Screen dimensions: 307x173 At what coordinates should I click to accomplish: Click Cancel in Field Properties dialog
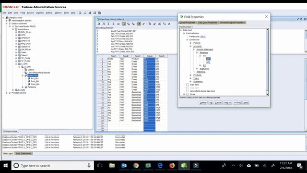coord(218,103)
